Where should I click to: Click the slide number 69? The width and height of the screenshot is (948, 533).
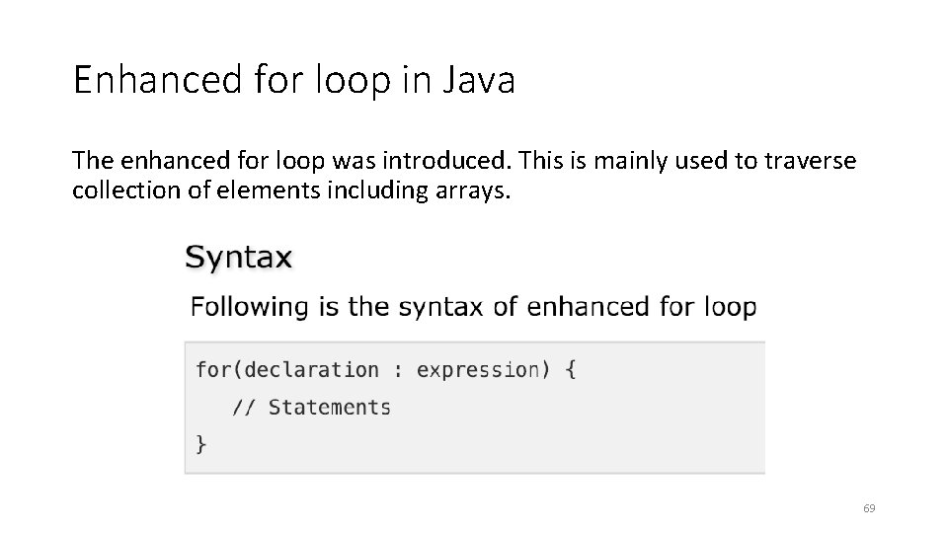tap(869, 508)
